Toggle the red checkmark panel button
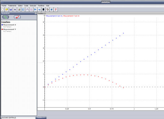Image resolution: width=164 pixels, height=119 pixels. 17,17
